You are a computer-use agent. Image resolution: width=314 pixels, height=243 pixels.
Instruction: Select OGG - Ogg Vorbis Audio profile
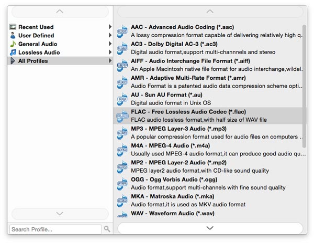tap(208, 184)
